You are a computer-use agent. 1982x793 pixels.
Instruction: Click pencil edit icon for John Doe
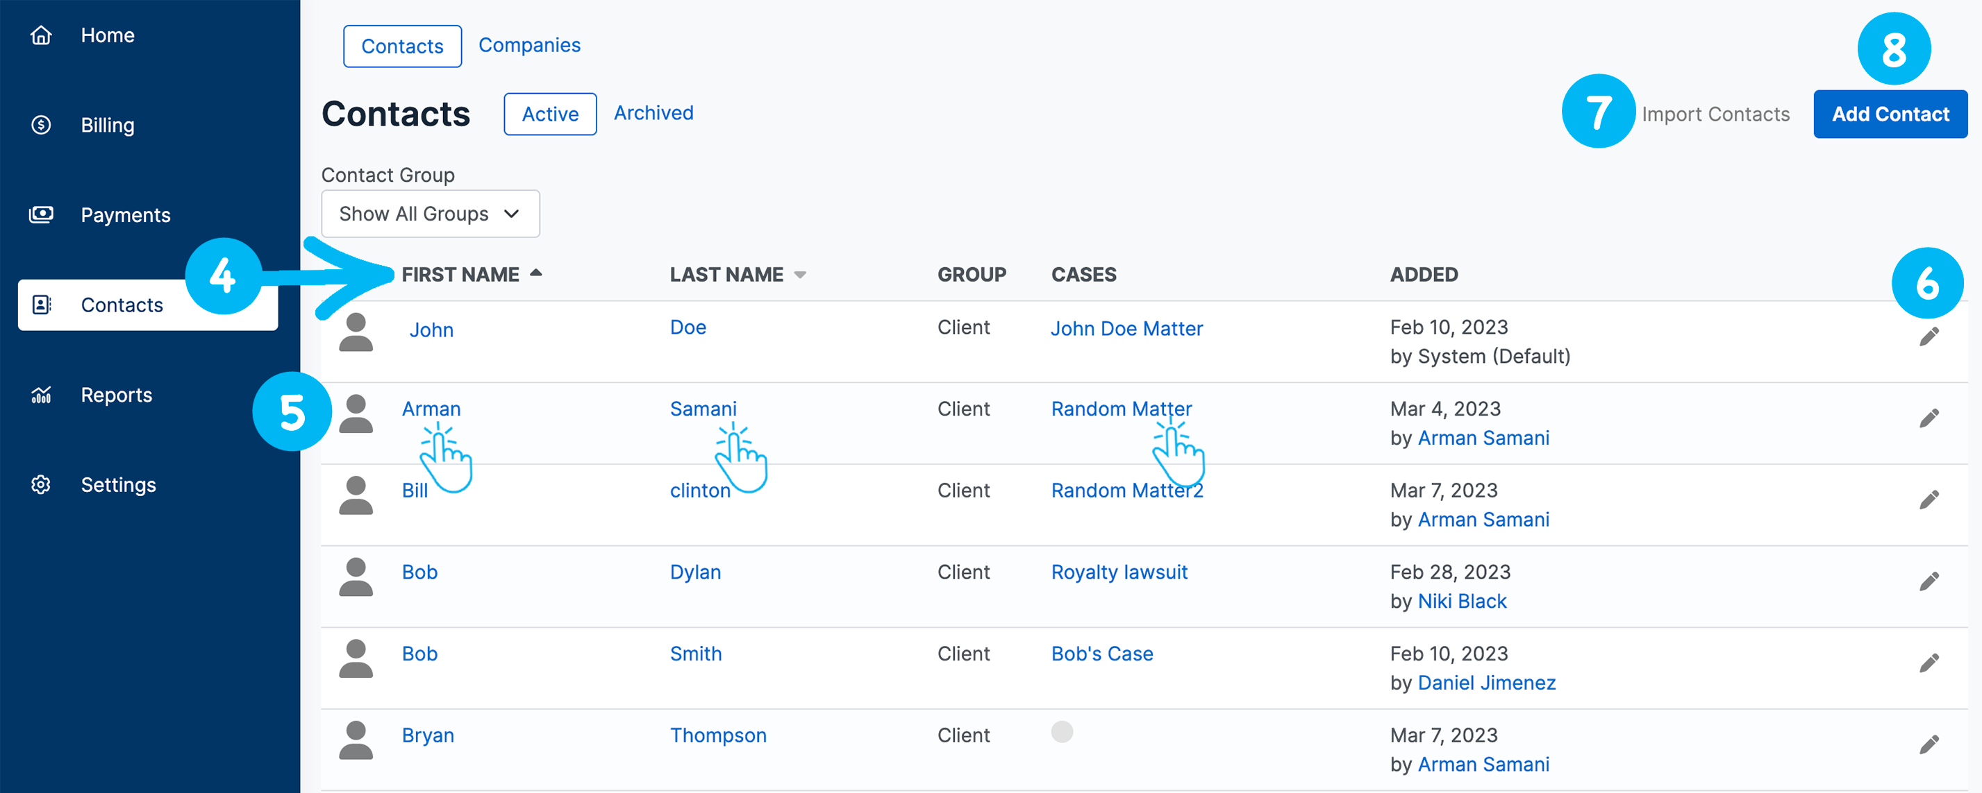1928,336
